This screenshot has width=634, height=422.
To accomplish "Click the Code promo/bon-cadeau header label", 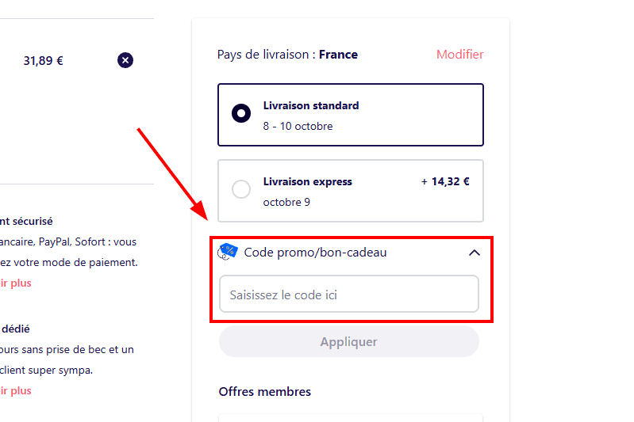I will coord(315,253).
